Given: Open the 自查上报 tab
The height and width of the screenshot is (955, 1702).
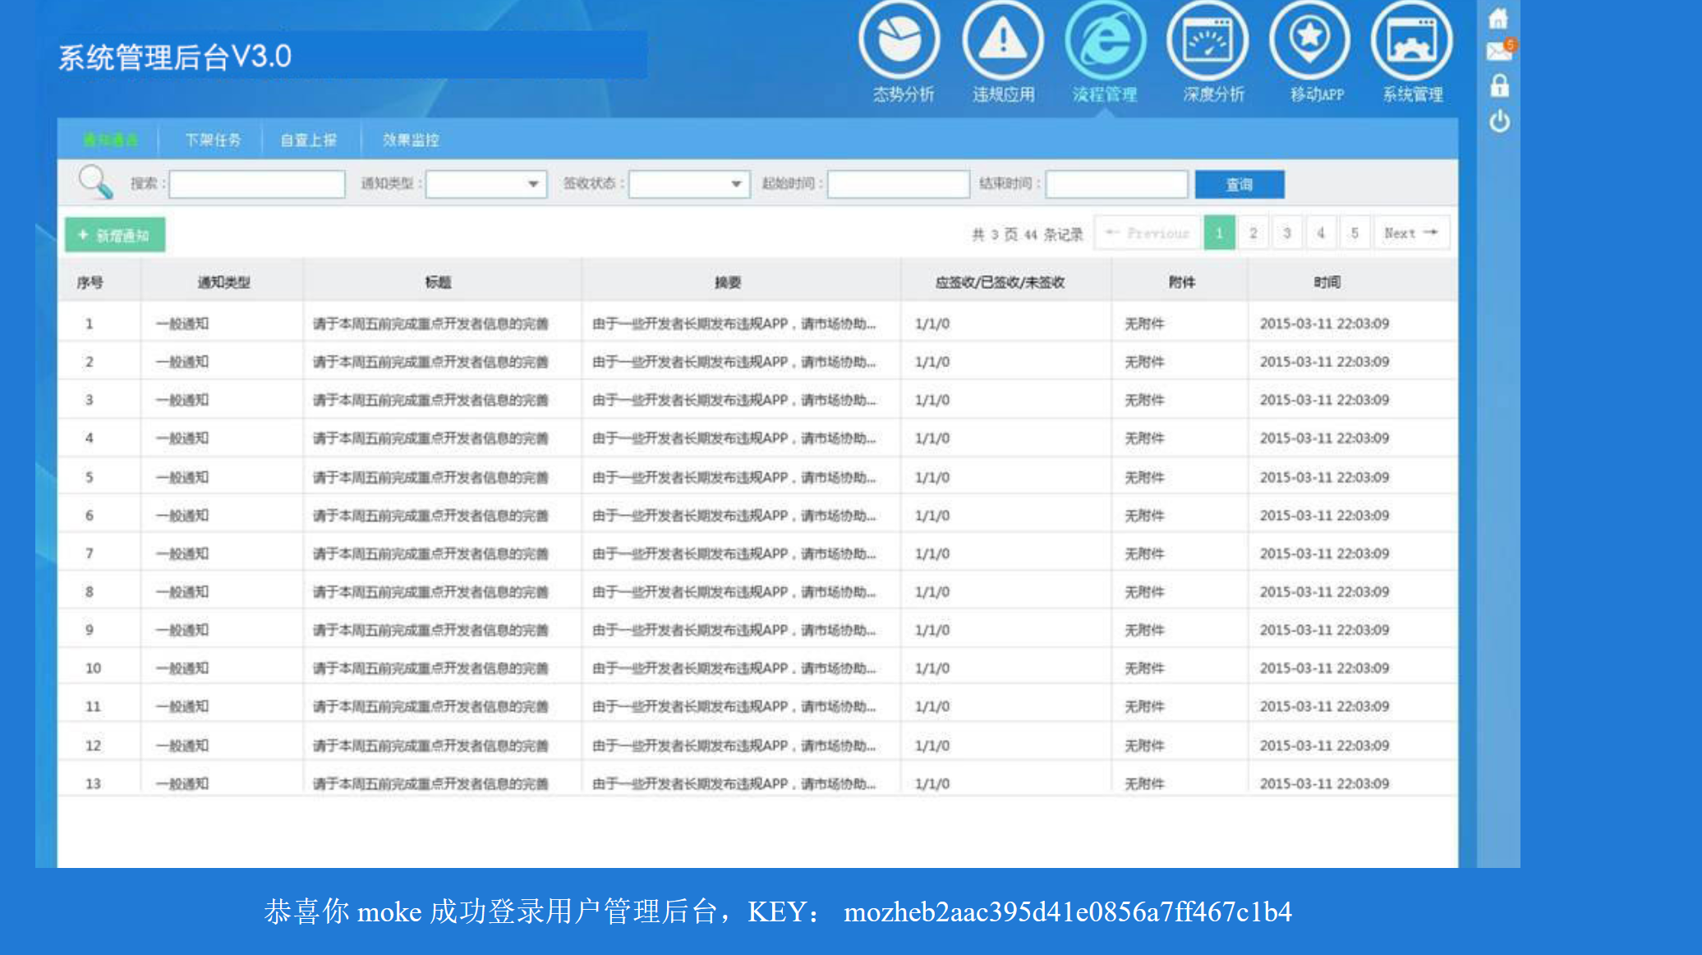Looking at the screenshot, I should pyautogui.click(x=309, y=140).
